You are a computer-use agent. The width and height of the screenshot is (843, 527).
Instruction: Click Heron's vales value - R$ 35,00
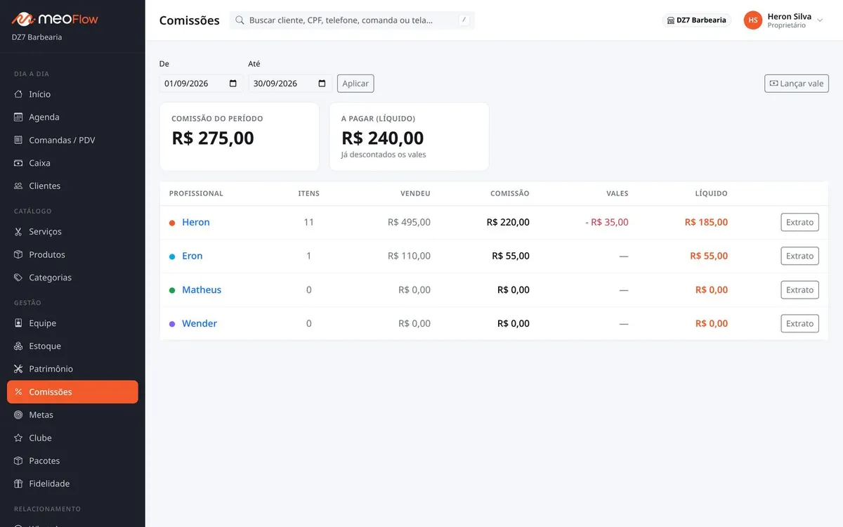607,222
